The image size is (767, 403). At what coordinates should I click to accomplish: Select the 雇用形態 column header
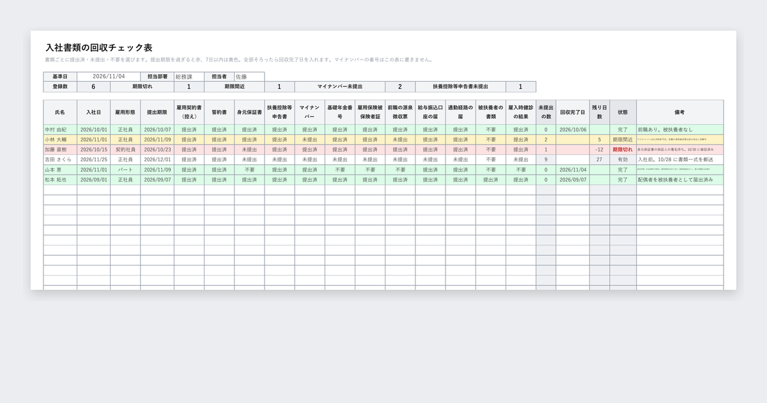[x=125, y=112]
